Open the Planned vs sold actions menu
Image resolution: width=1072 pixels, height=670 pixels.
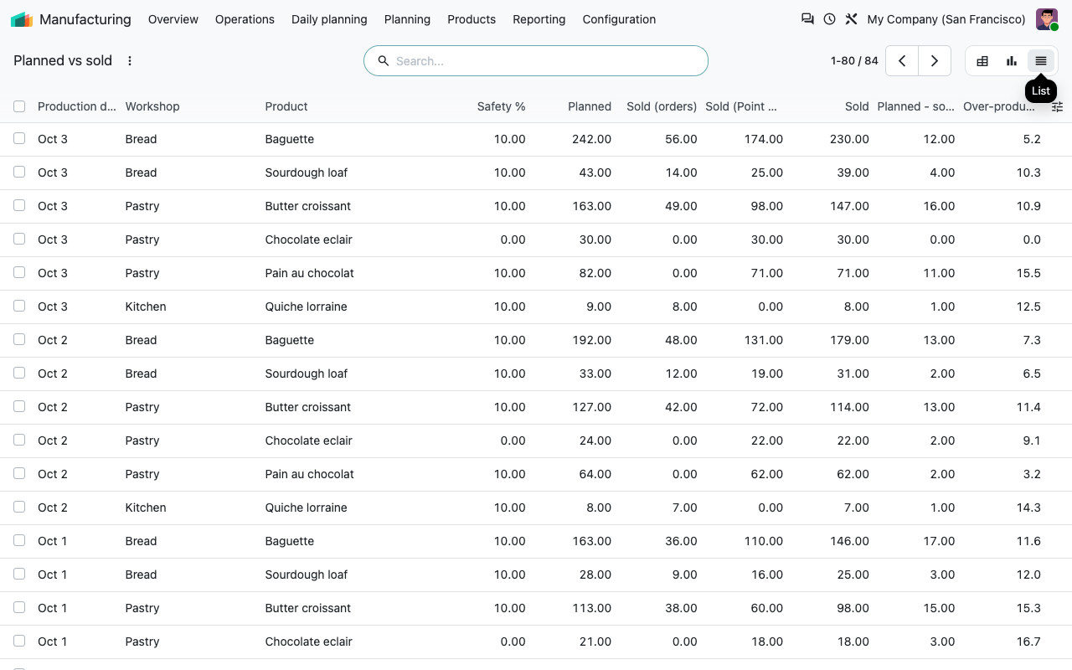point(130,61)
